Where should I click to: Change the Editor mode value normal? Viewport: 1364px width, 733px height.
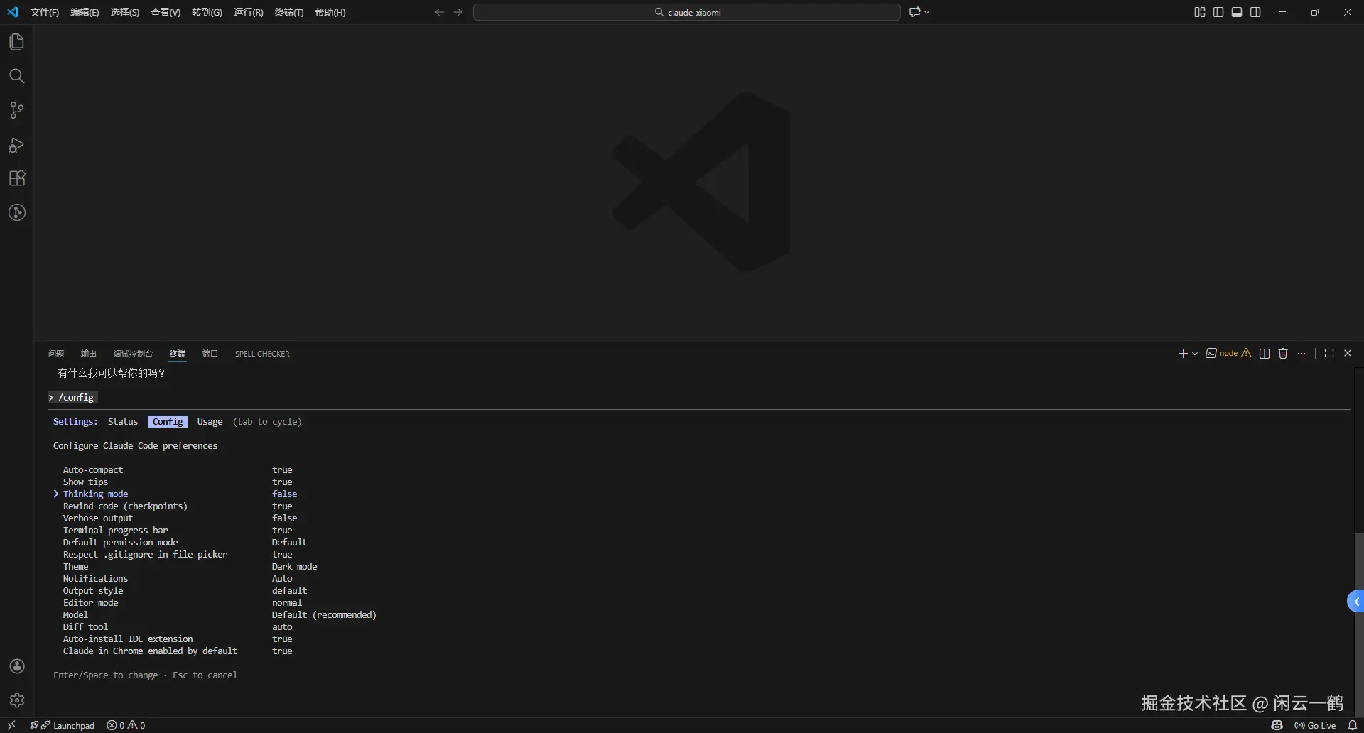tap(287, 603)
